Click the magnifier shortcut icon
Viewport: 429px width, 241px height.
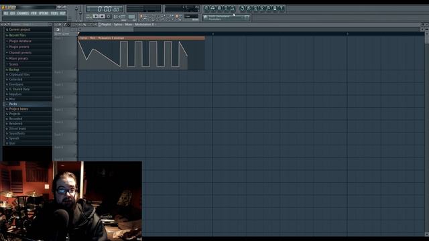click(268, 8)
